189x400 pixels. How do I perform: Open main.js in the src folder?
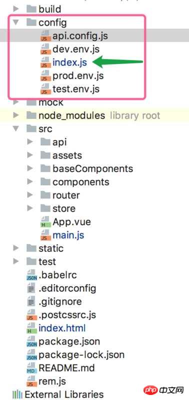pyautogui.click(x=68, y=235)
